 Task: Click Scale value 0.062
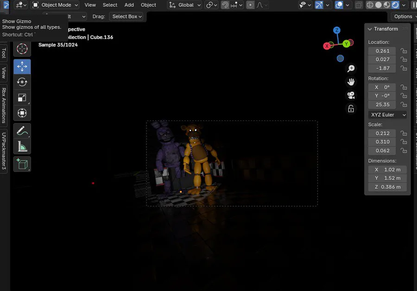pos(382,151)
